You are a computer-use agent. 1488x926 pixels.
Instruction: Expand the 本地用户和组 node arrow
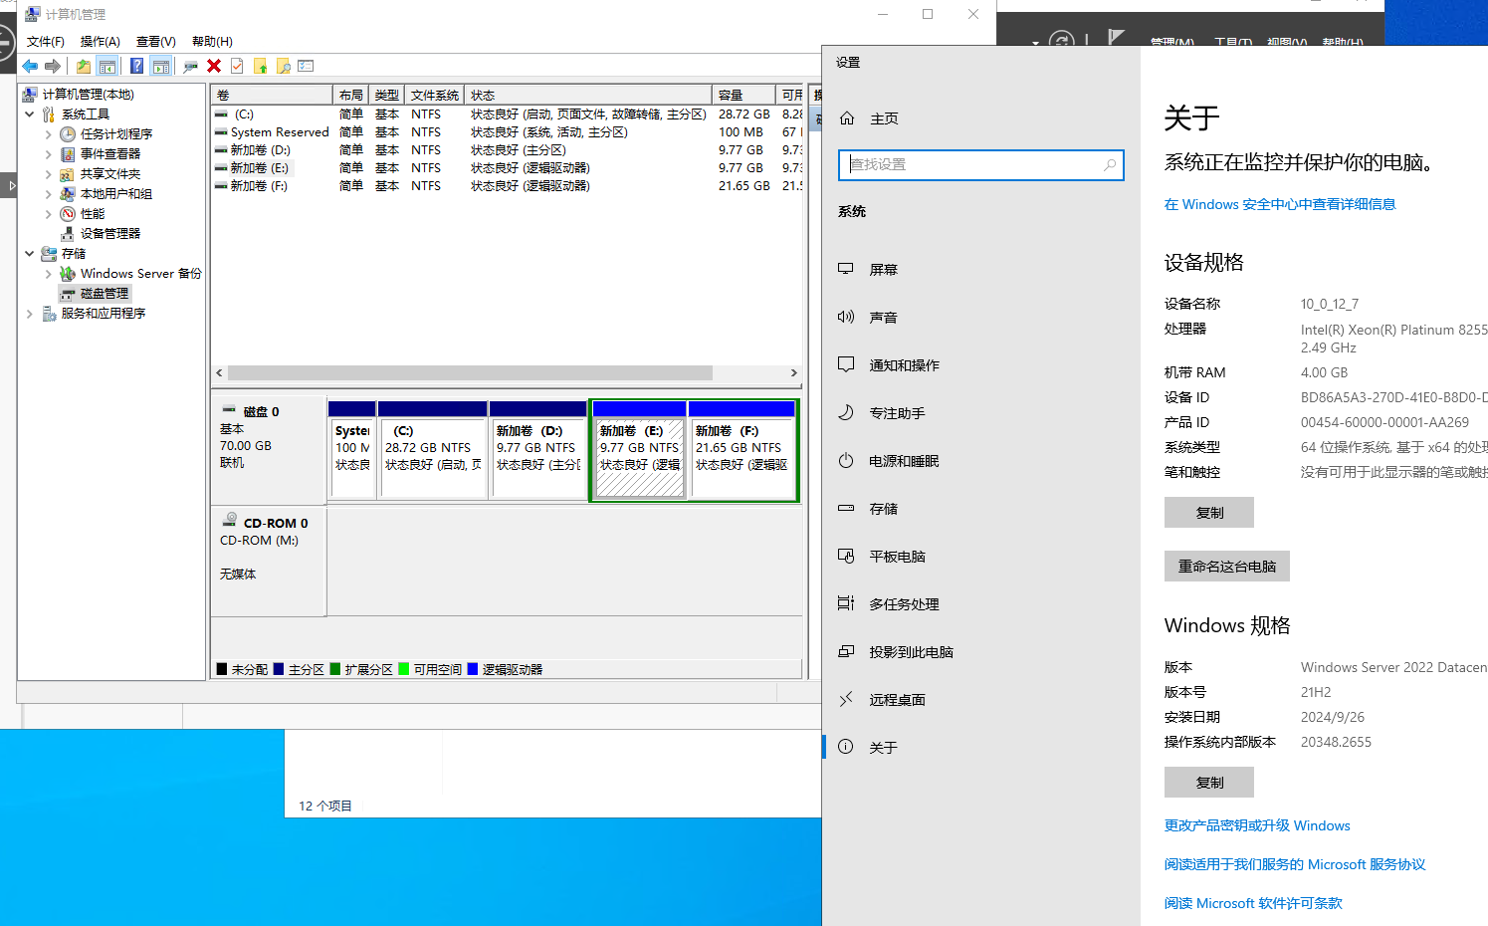[x=49, y=194]
